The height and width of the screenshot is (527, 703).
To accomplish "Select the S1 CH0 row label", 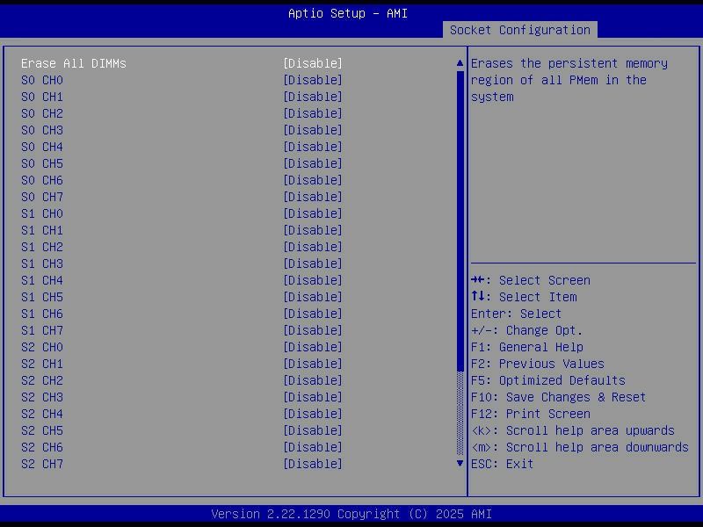I will (42, 213).
